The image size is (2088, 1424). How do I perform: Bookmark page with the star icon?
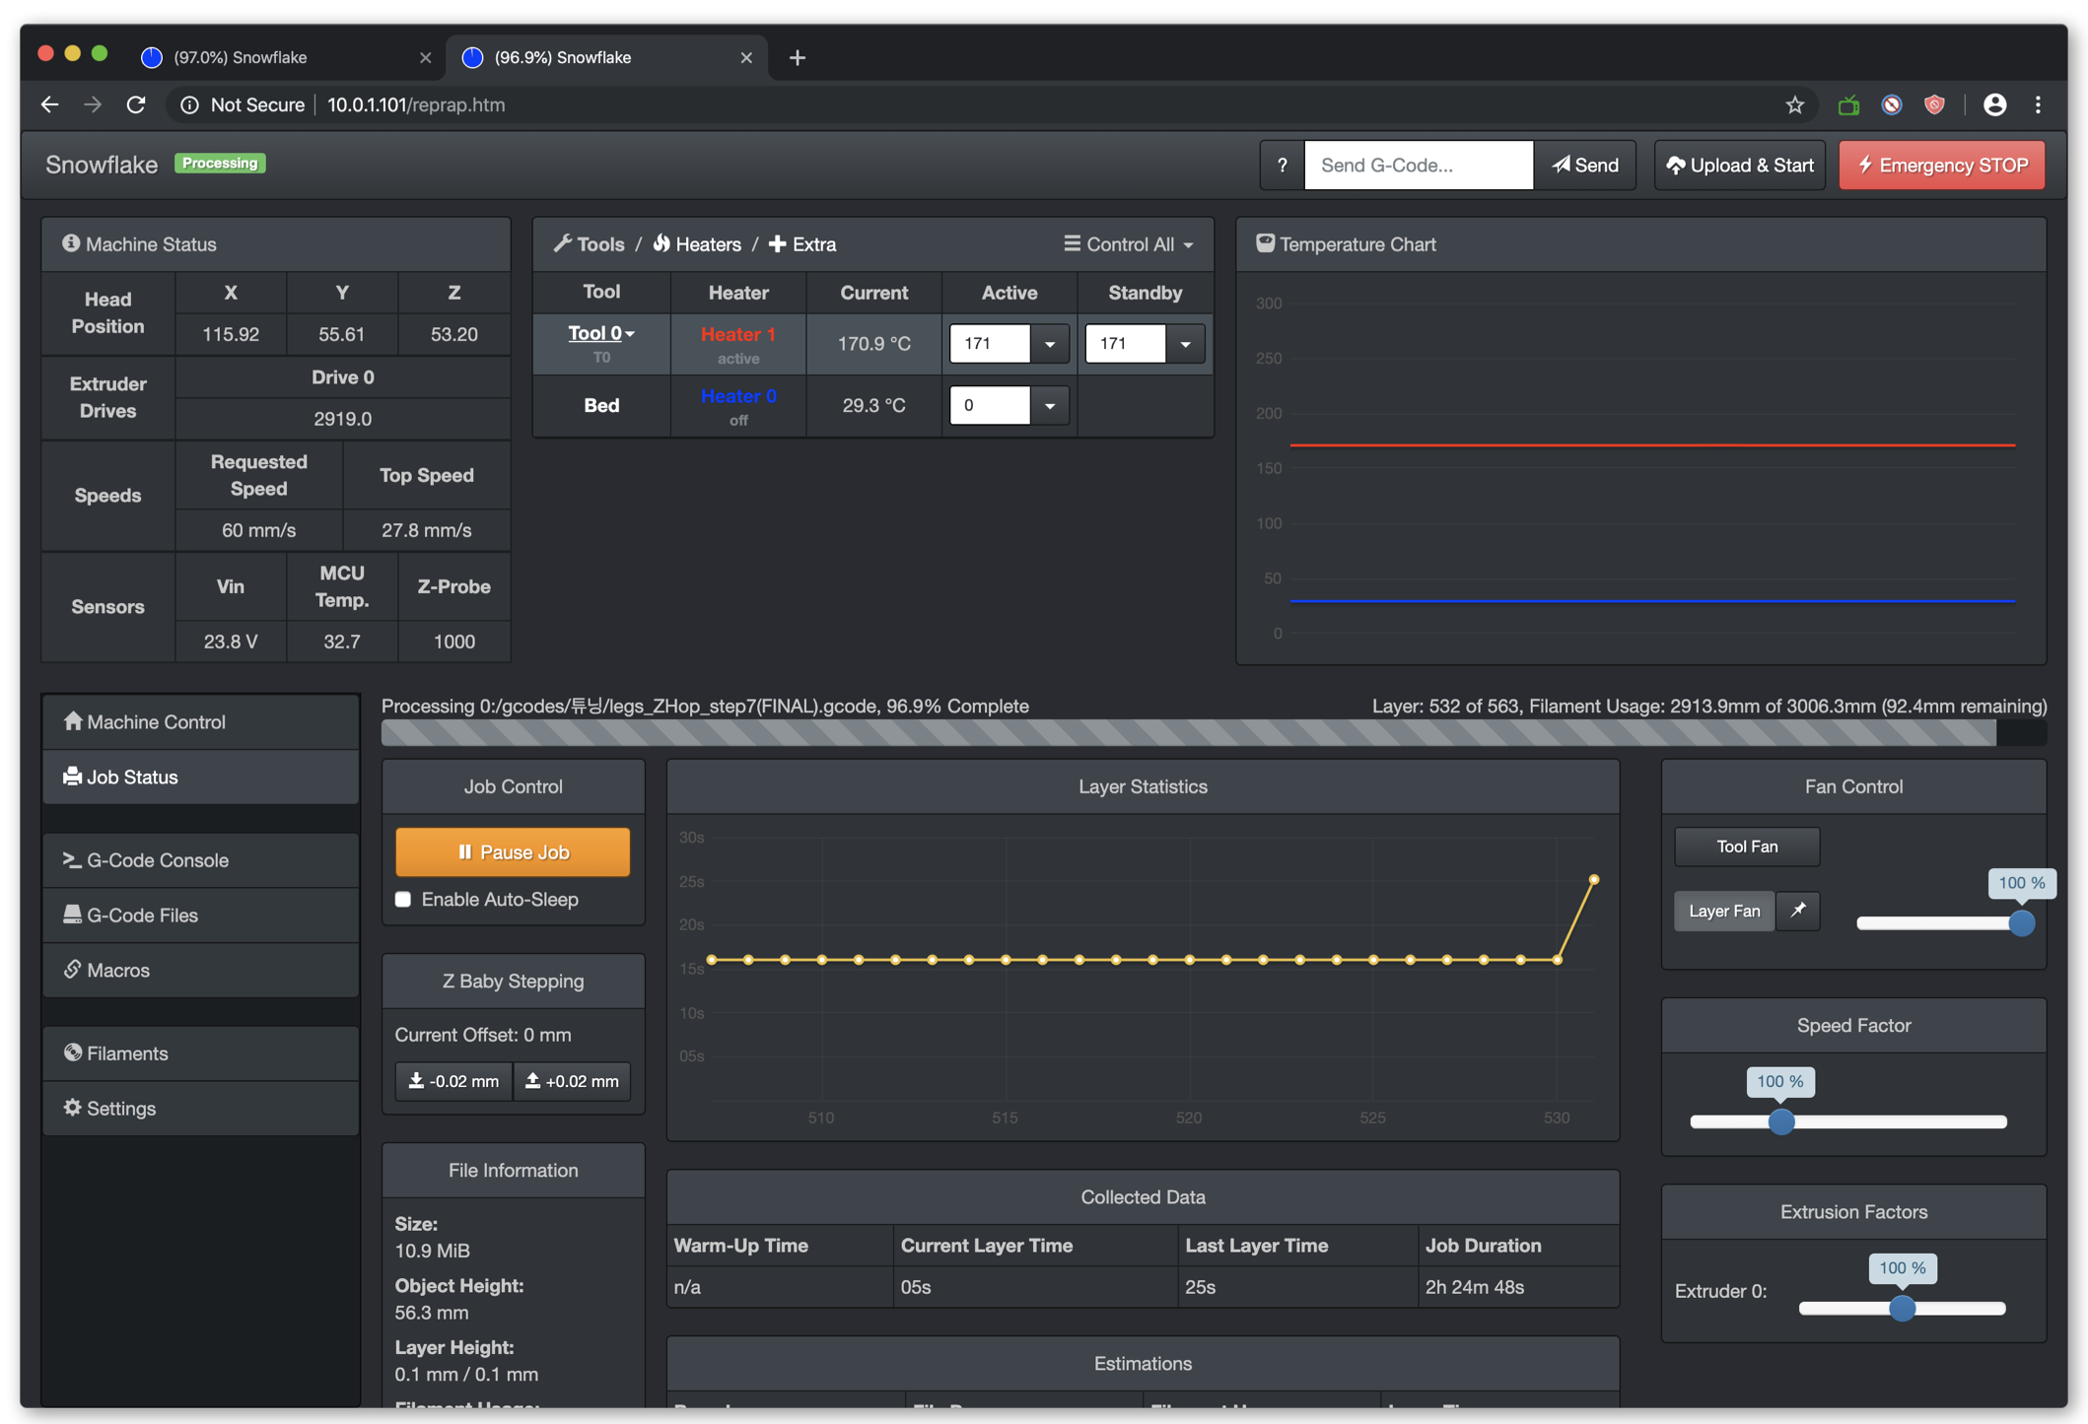[x=1794, y=105]
